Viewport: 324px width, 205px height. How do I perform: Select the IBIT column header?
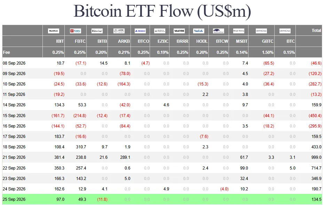click(60, 41)
